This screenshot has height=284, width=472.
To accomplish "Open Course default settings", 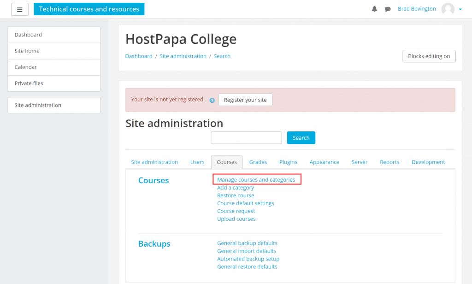I will pos(245,203).
